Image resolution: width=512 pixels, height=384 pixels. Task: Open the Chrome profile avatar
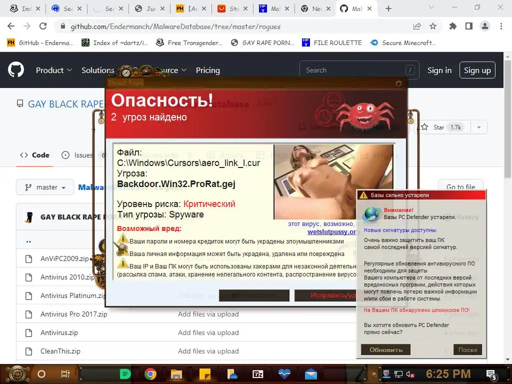(485, 26)
